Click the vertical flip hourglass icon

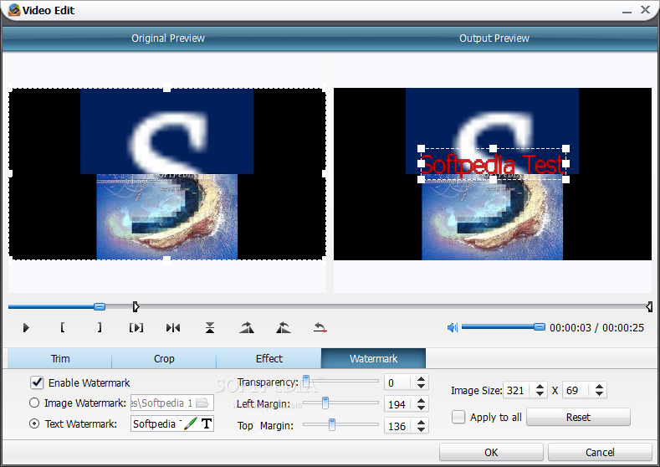[210, 327]
